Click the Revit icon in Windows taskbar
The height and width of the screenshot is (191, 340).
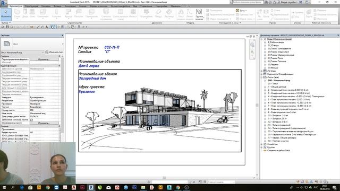(91, 187)
